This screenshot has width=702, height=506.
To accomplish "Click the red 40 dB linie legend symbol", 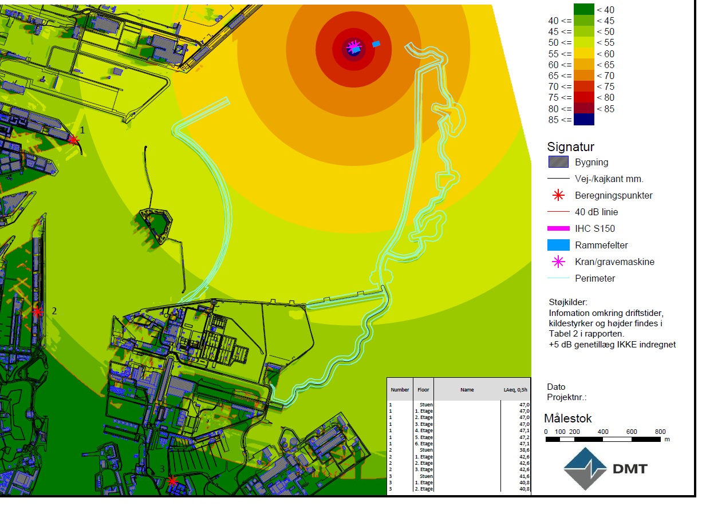I will (558, 212).
